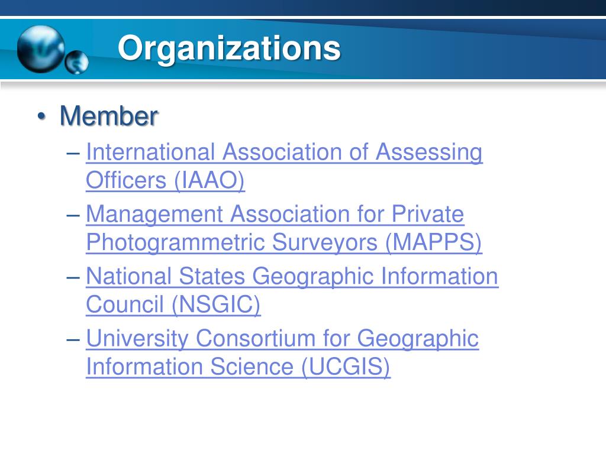This screenshot has width=606, height=454.
Task: Click the blue header banner right of title
Action: (x=473, y=49)
